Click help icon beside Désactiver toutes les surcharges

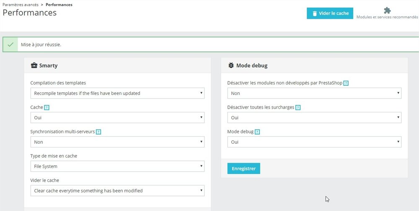pyautogui.click(x=298, y=108)
